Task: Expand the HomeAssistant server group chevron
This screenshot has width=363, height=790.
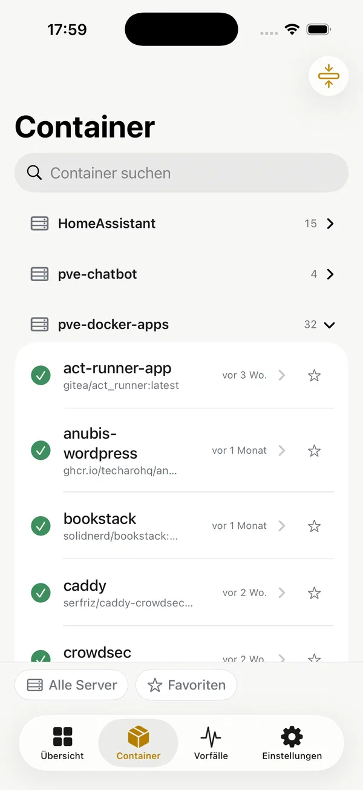Action: pyautogui.click(x=330, y=224)
